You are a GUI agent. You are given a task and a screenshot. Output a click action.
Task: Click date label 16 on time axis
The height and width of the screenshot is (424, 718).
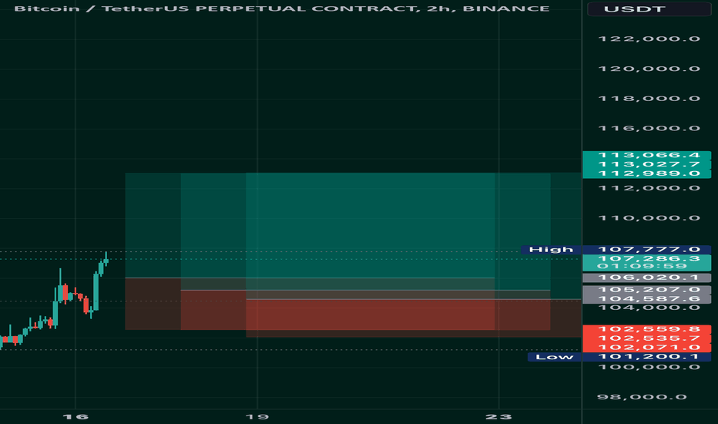click(x=75, y=416)
